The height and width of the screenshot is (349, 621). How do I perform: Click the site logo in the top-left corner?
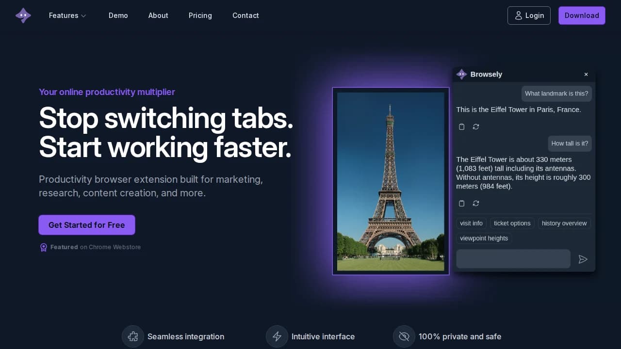23,15
